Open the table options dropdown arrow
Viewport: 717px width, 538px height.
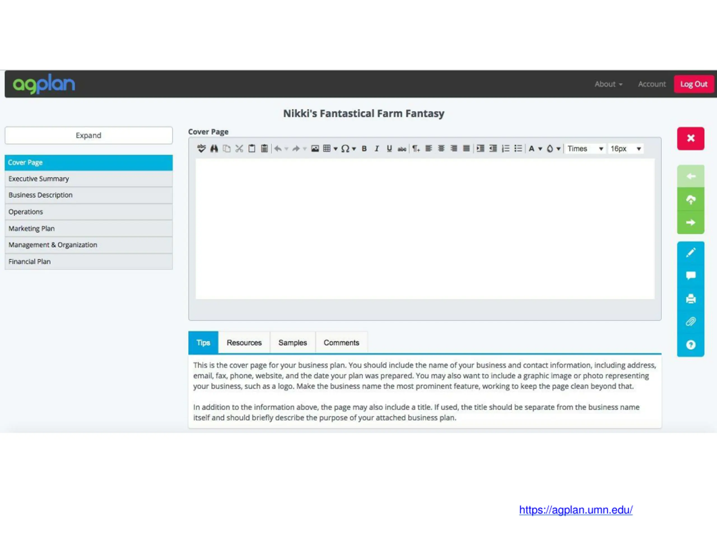click(x=336, y=149)
